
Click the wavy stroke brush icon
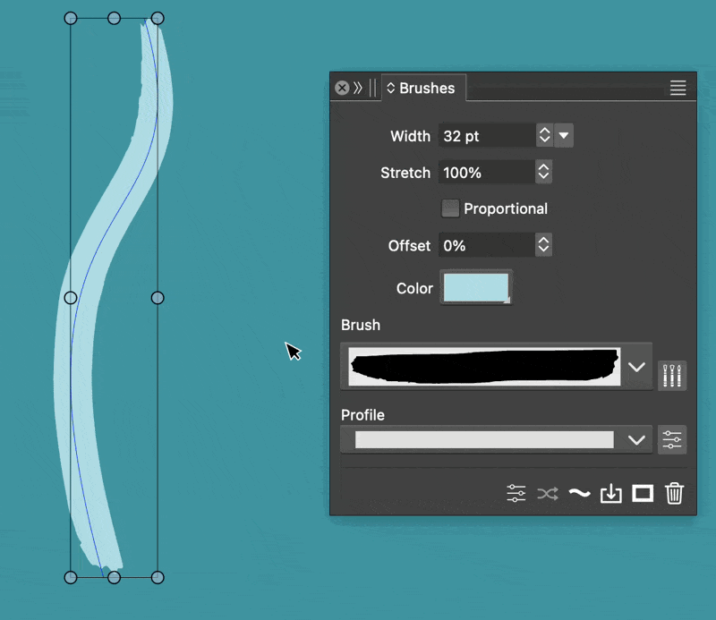click(x=579, y=493)
